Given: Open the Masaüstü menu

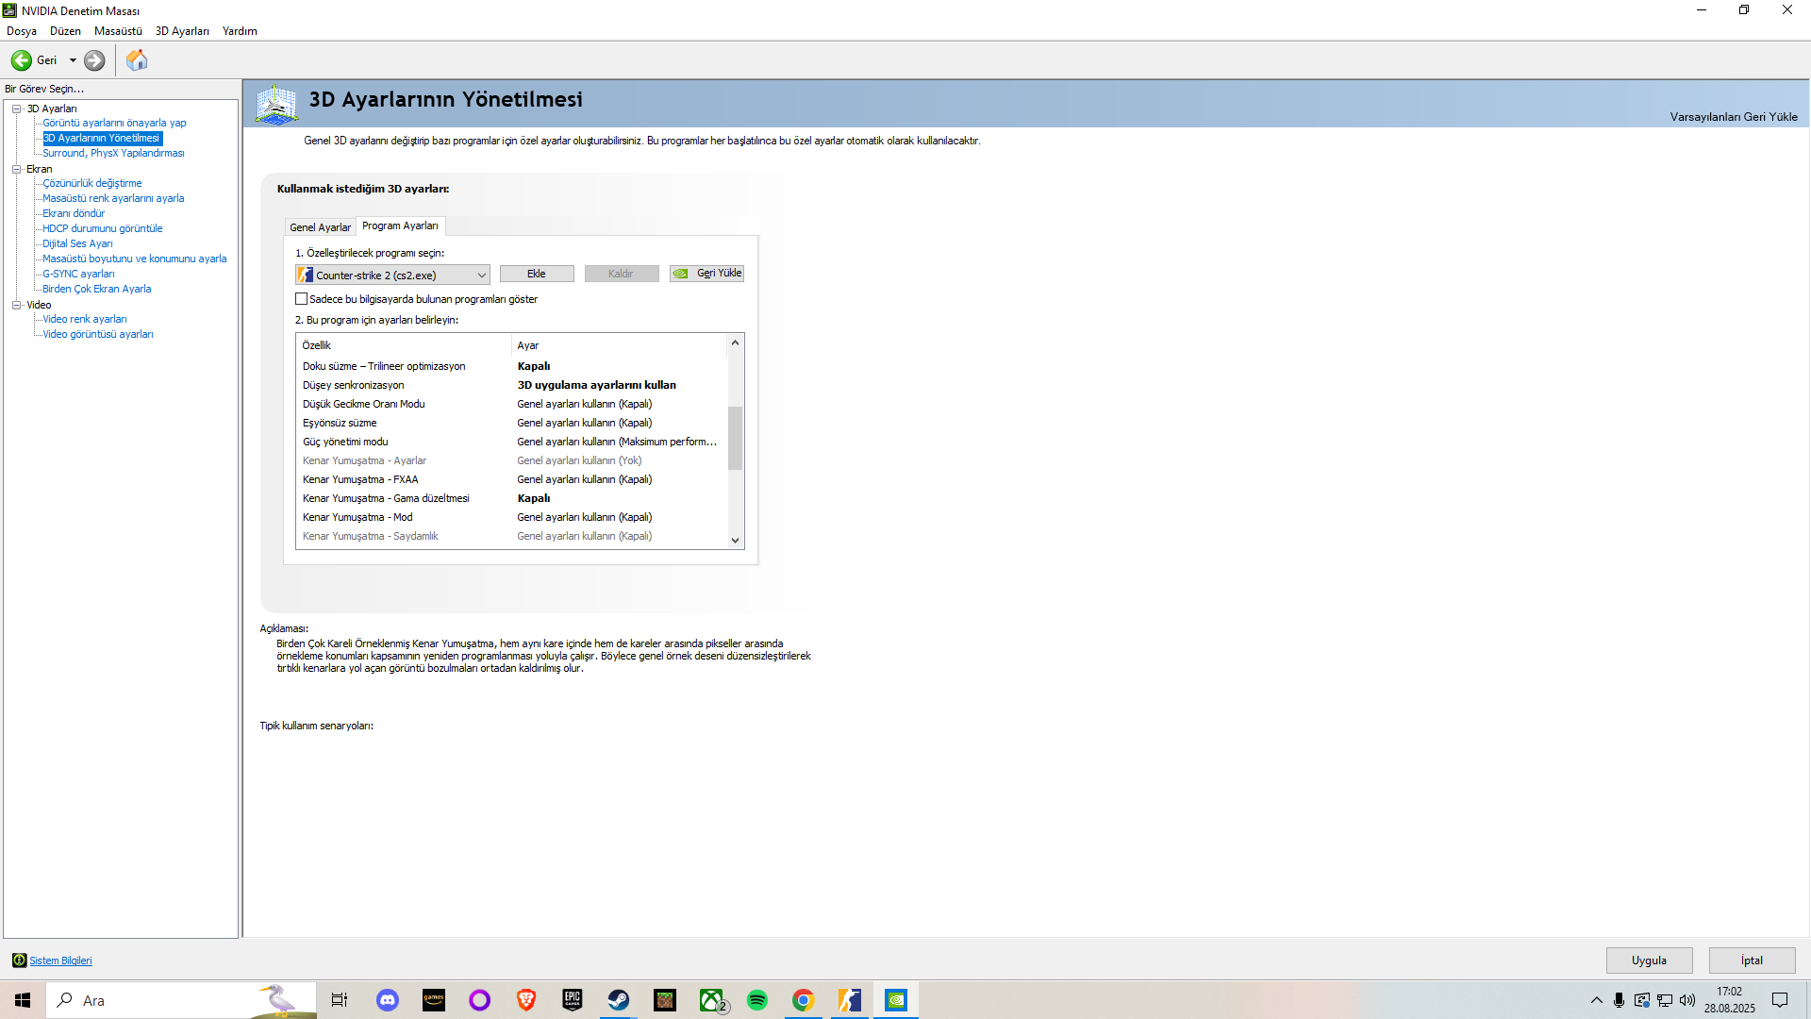Looking at the screenshot, I should click(x=118, y=31).
